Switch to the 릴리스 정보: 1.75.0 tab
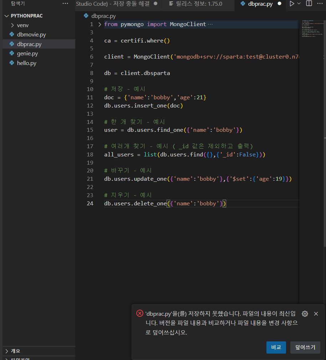The height and width of the screenshot is (360, 326). (x=198, y=4)
